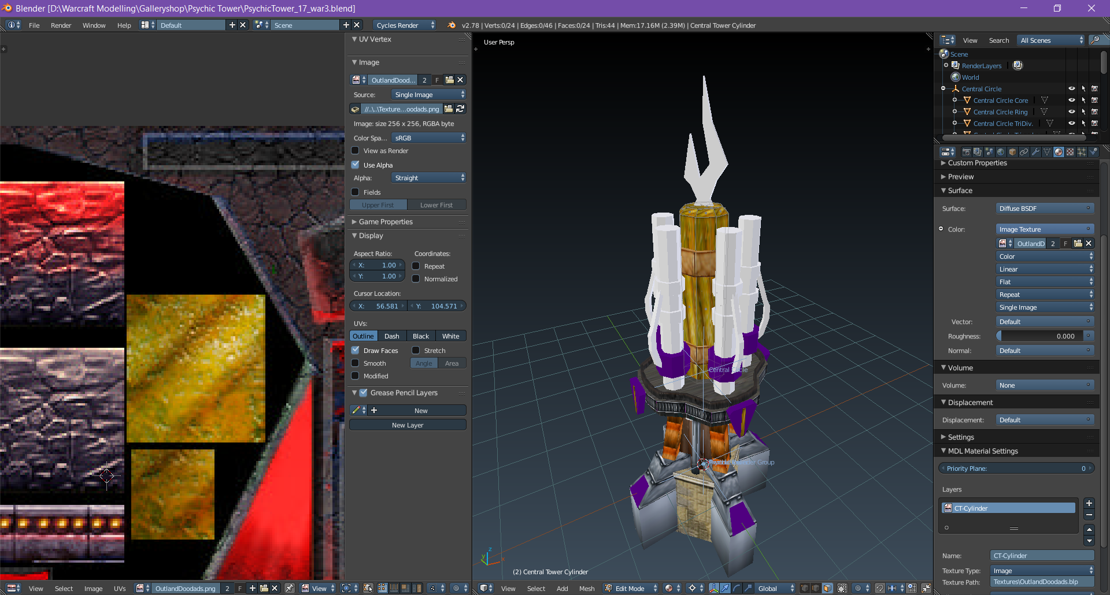Pin the image in UV editor header
The image size is (1110, 595).
[x=290, y=588]
